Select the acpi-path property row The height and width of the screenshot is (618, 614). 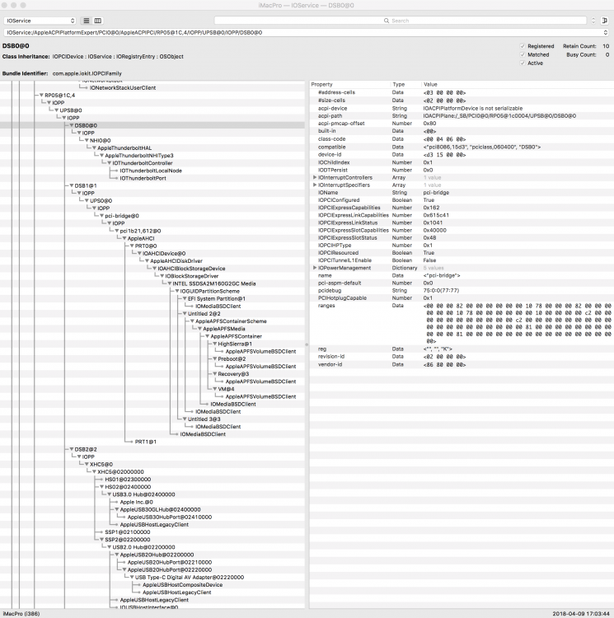(x=462, y=116)
